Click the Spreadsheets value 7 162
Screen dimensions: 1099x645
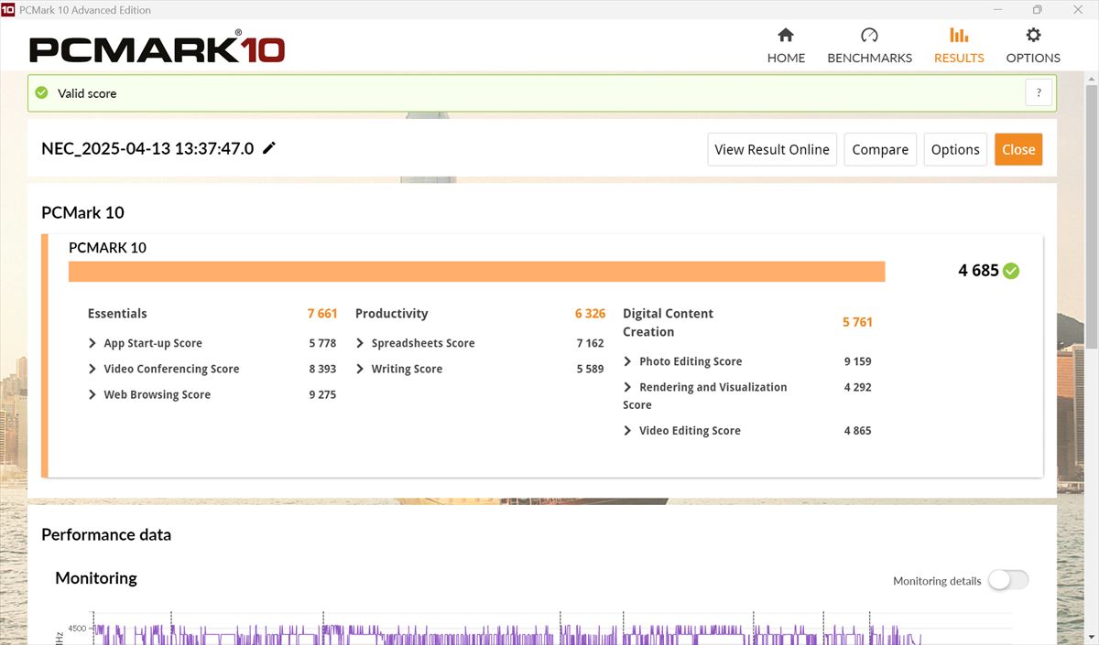[590, 343]
